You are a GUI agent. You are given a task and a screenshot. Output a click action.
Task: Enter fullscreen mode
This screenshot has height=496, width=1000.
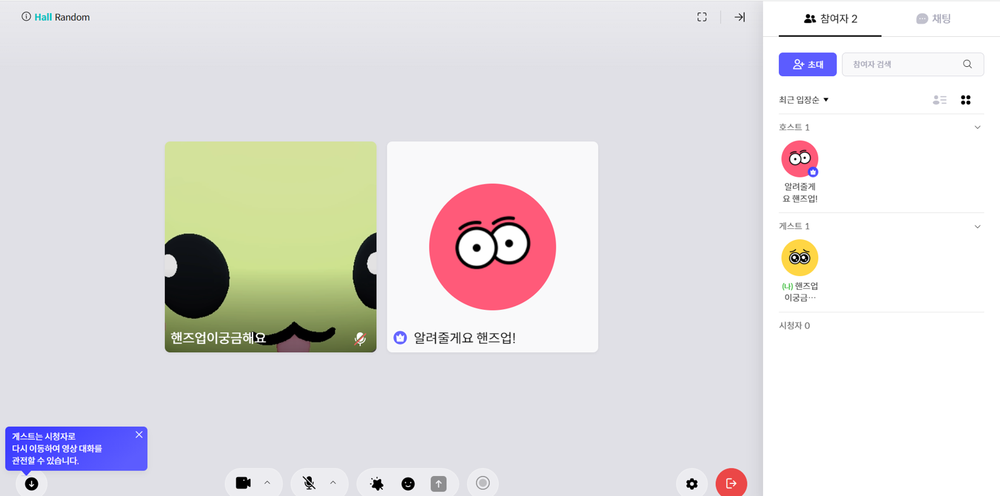pos(702,17)
